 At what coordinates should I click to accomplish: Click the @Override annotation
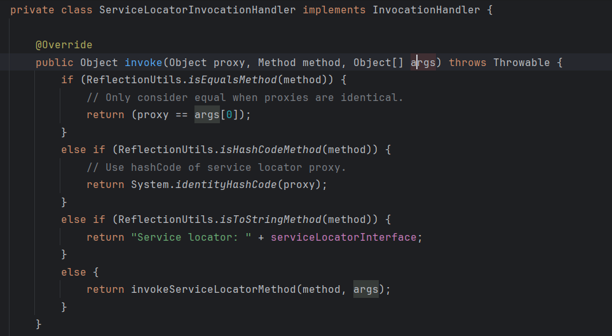pyautogui.click(x=64, y=45)
